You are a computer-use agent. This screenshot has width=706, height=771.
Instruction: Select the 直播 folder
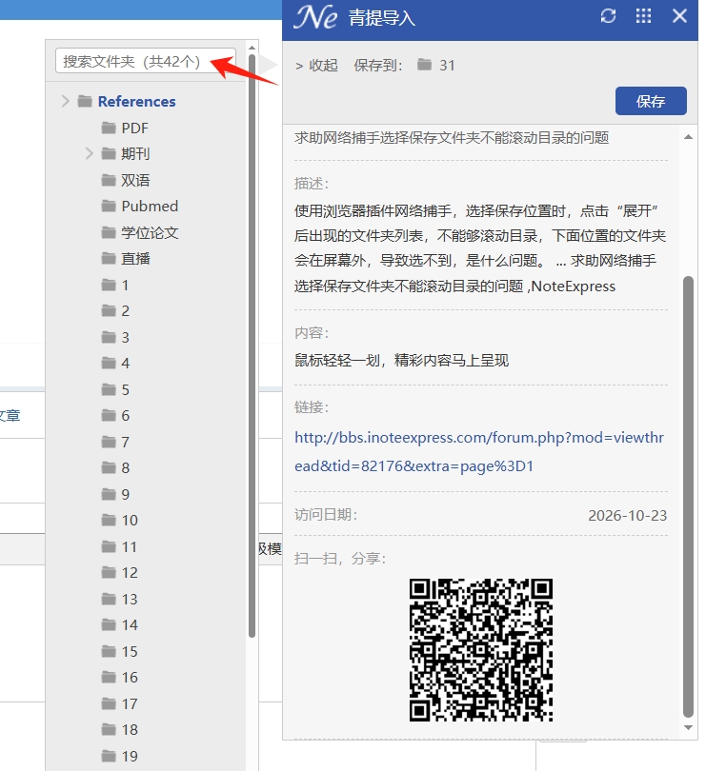pos(135,258)
